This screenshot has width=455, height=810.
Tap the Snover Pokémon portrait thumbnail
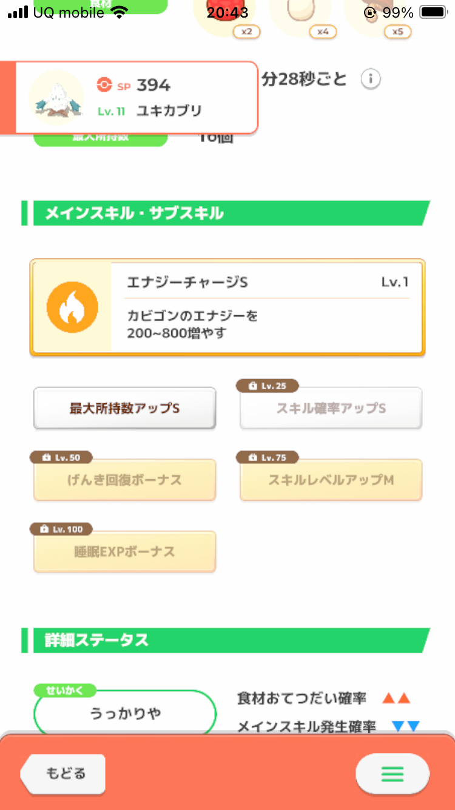click(x=56, y=97)
